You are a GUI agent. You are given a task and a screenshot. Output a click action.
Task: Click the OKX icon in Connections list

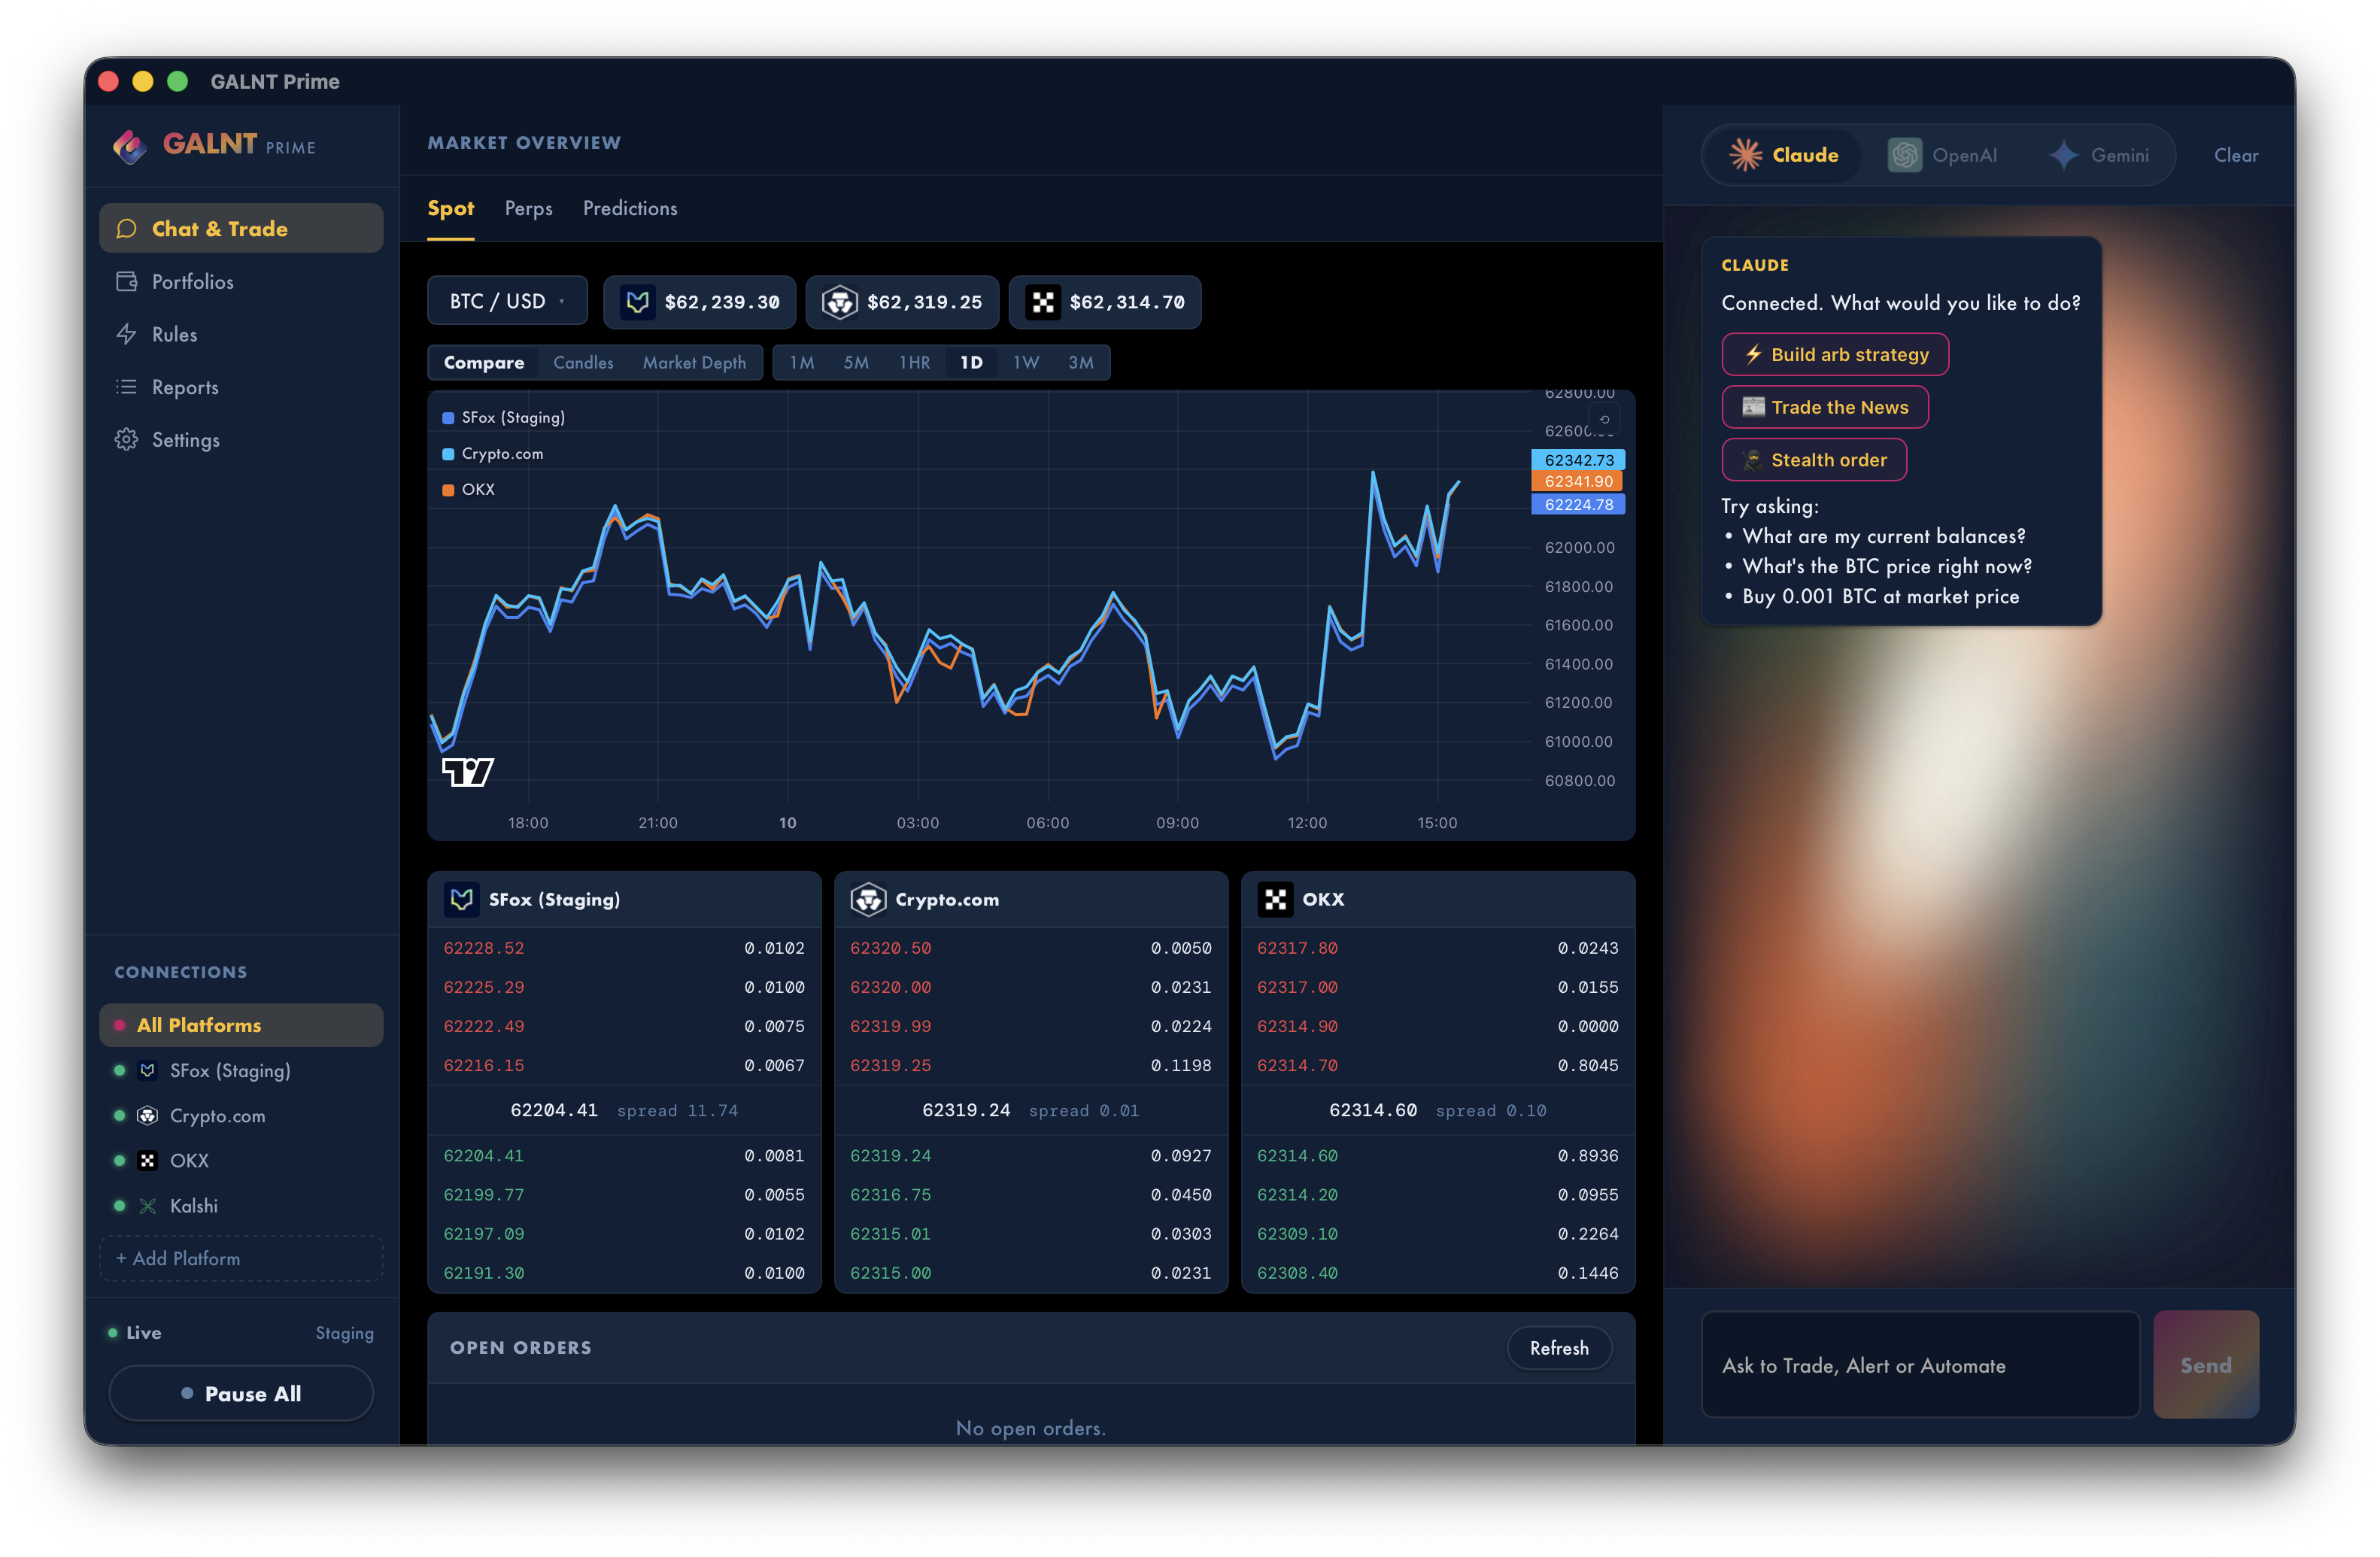click(148, 1160)
